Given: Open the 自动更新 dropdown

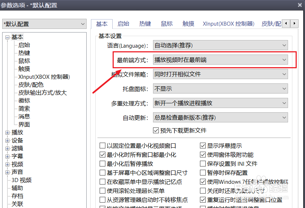Looking at the screenshot, I should point(285,117).
